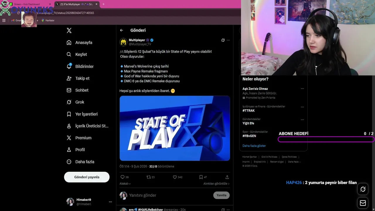The image size is (375, 211).
Task: Open Erişilebilirlik footer link
Action: [260, 162]
